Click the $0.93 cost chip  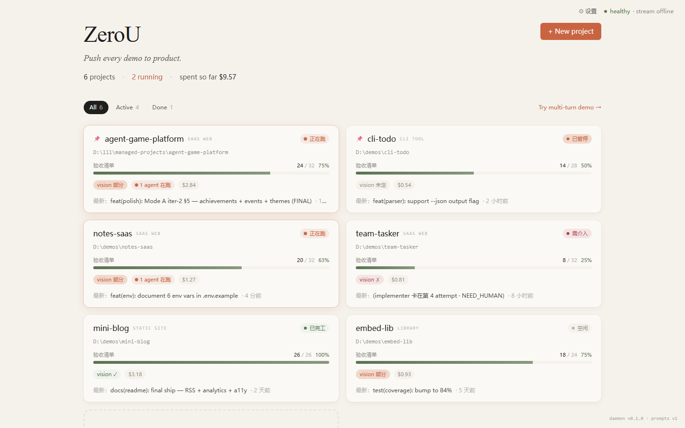pos(404,374)
